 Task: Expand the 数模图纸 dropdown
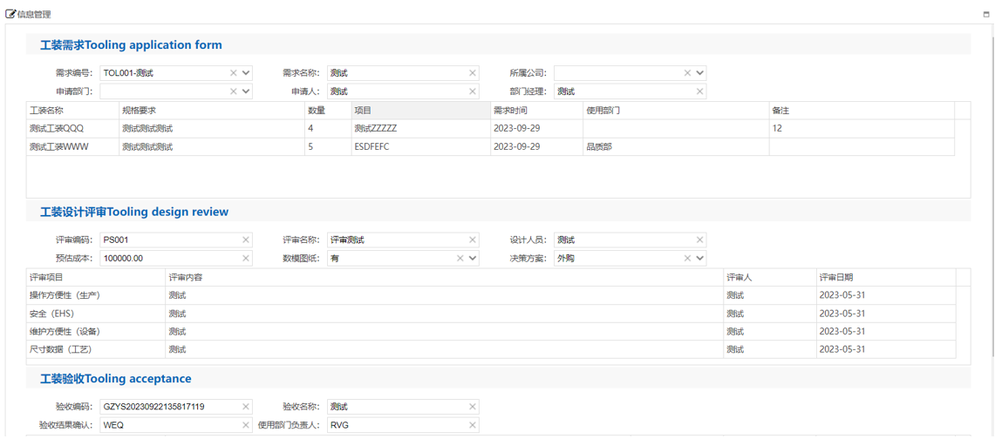tap(473, 259)
